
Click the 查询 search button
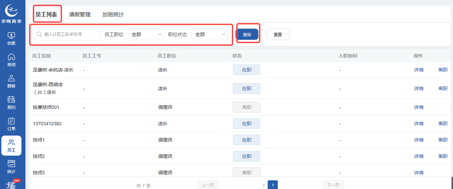point(247,34)
